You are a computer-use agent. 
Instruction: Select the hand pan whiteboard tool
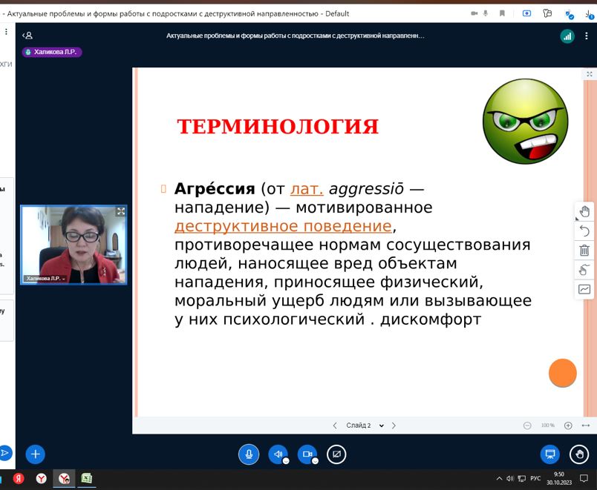tap(584, 211)
